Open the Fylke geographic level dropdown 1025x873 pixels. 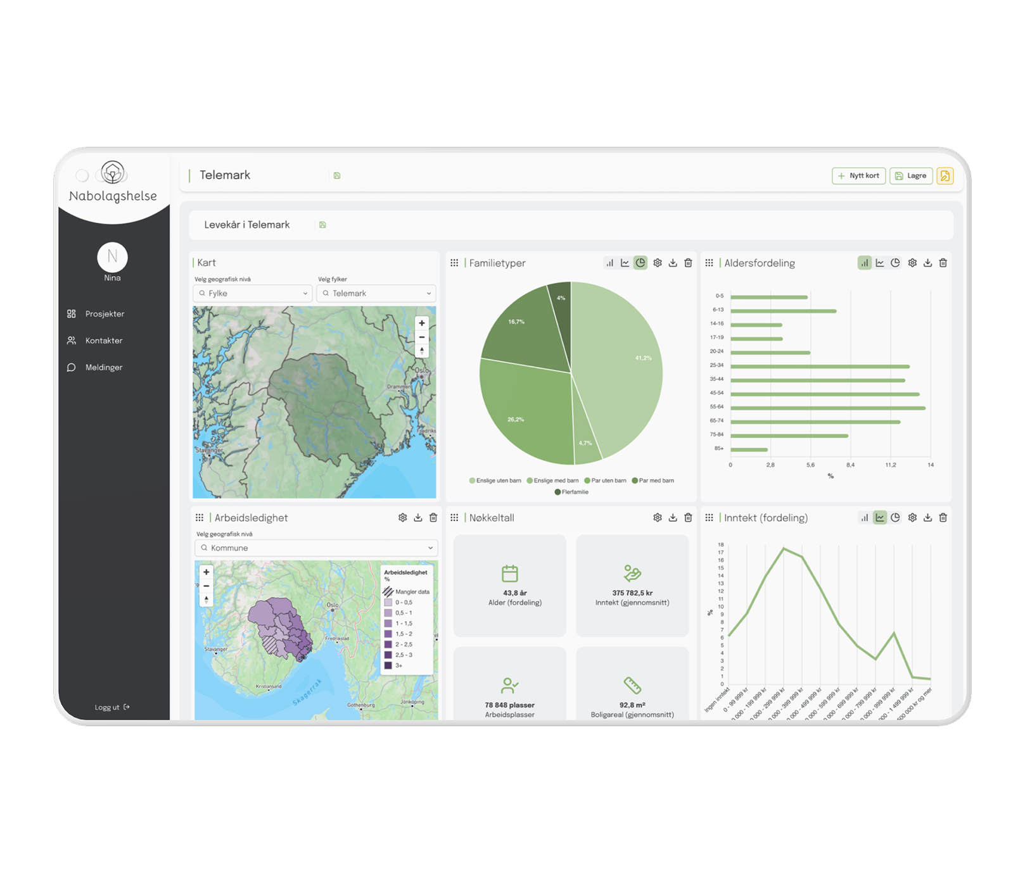(x=252, y=293)
